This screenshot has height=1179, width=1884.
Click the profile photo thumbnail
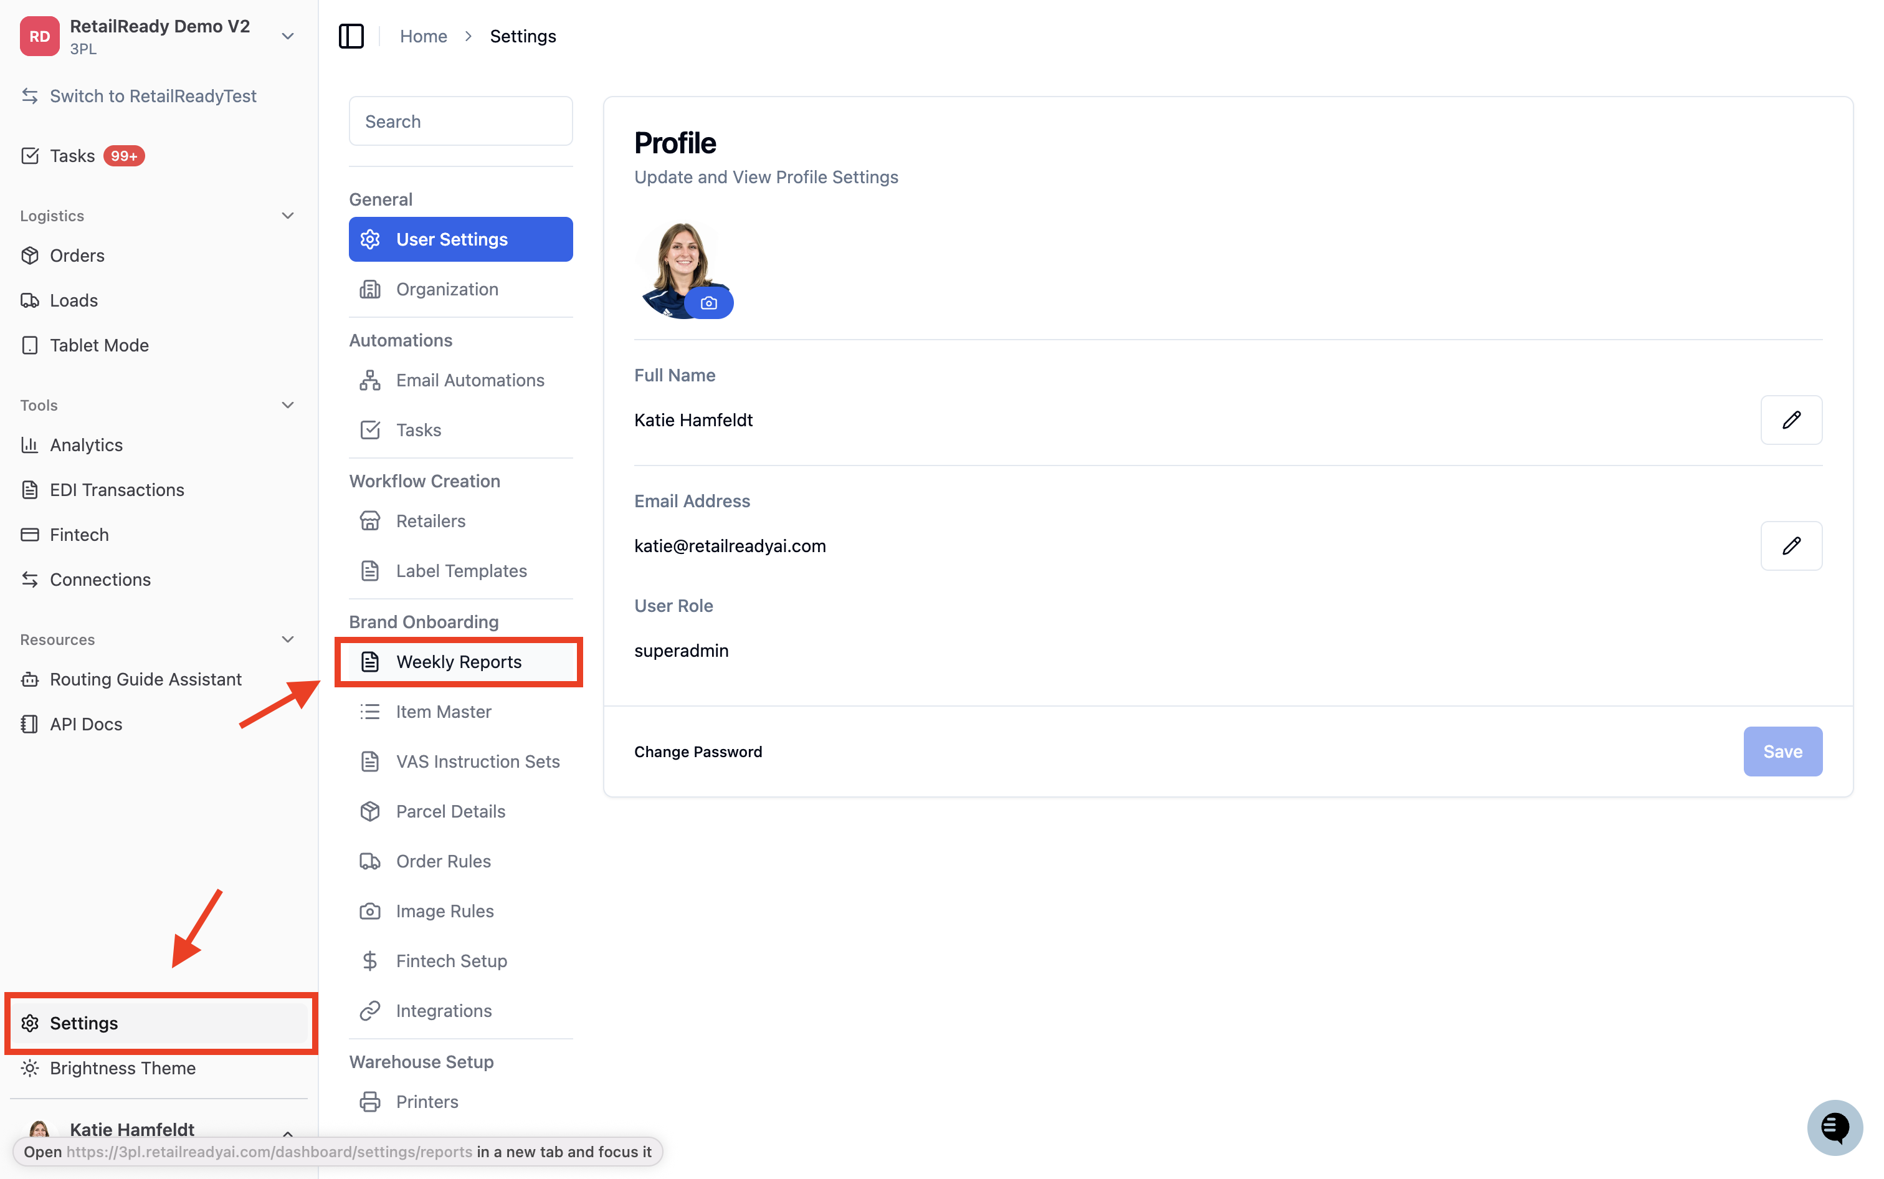(683, 270)
